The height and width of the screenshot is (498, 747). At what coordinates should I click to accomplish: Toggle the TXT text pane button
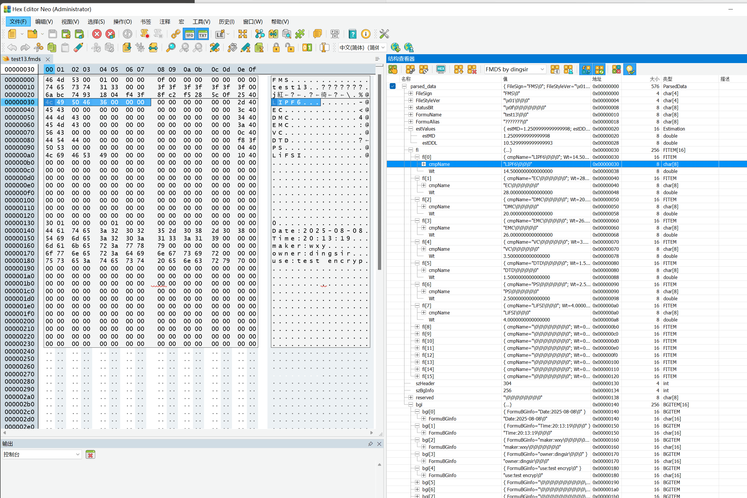203,34
